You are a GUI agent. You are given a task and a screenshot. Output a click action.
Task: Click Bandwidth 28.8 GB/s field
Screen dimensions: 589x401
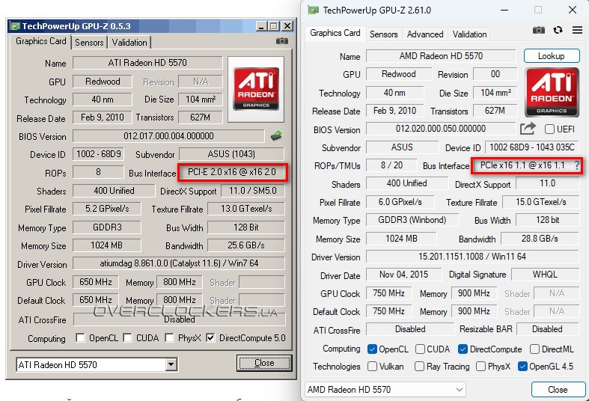[540, 239]
